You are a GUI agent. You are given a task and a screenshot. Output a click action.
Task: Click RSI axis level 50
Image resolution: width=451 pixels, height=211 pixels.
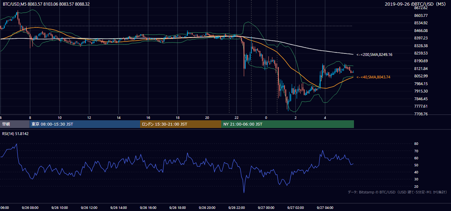click(416, 165)
